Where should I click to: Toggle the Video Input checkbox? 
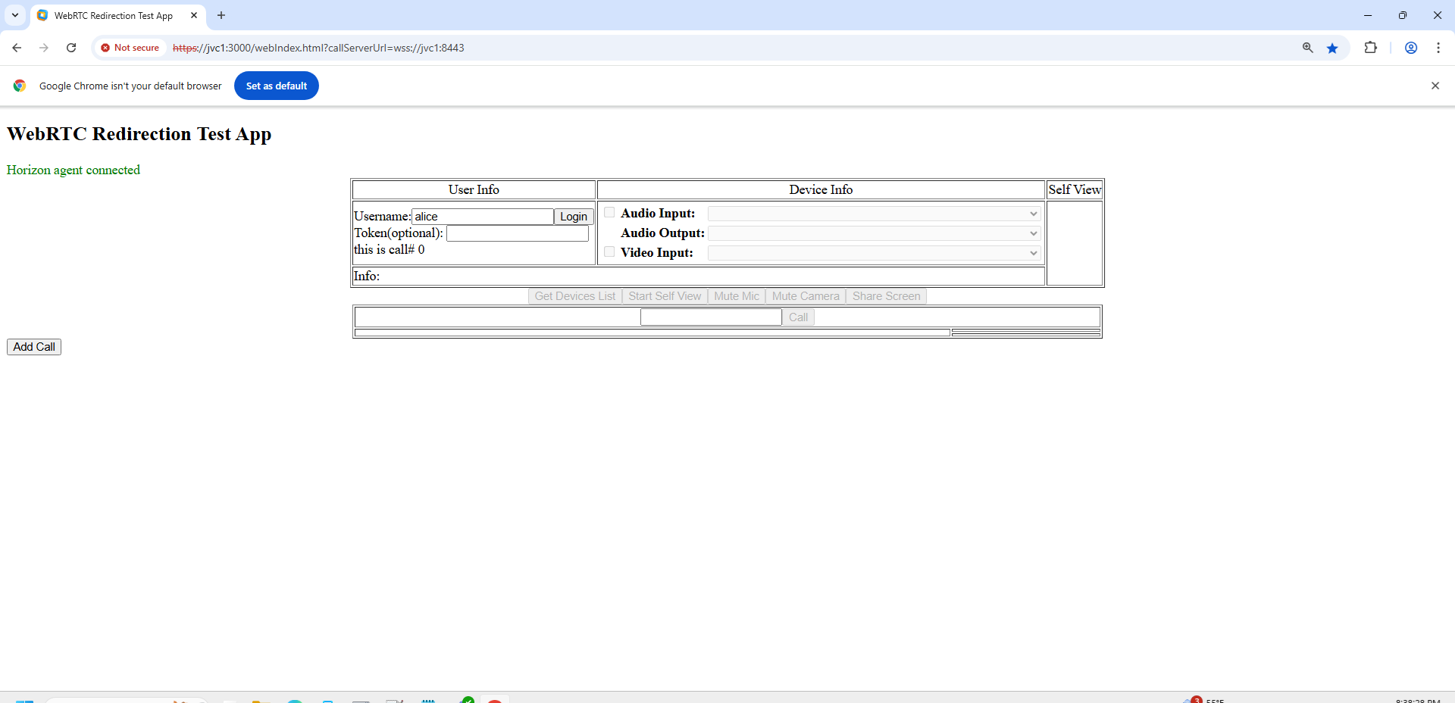(609, 252)
